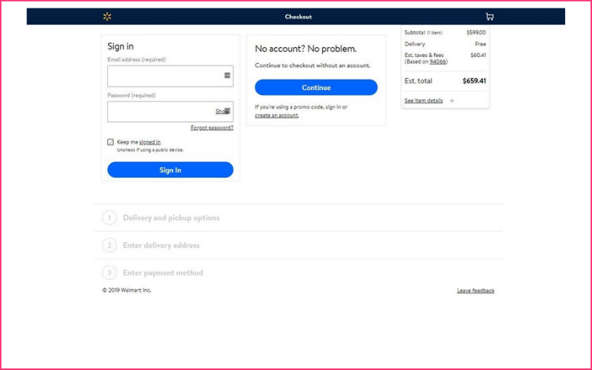Click the Walmart spark logo
The width and height of the screenshot is (592, 370).
pos(107,17)
